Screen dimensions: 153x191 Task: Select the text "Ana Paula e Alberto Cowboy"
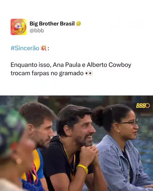pos(92,65)
